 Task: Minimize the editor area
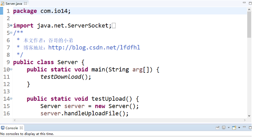point(244,3)
